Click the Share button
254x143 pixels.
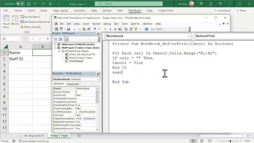[x=243, y=11]
